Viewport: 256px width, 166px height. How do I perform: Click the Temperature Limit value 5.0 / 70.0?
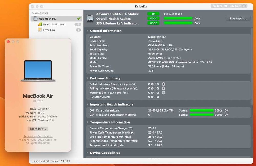click(x=155, y=145)
